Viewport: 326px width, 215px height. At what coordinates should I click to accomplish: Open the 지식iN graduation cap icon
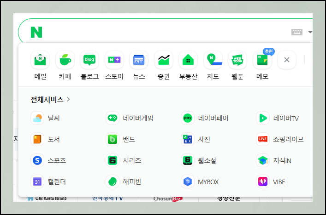click(263, 160)
